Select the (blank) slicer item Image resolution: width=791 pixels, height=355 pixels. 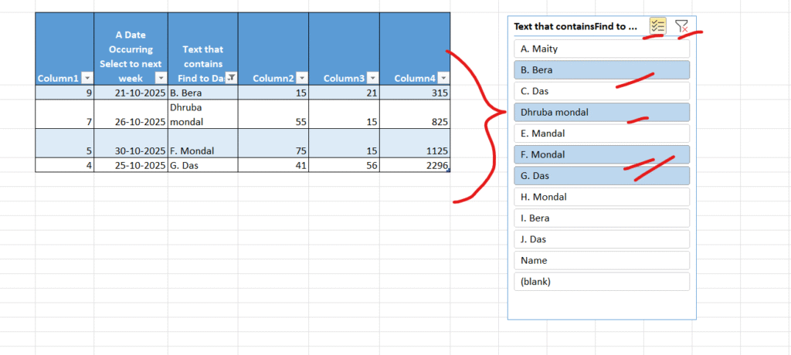pos(601,282)
